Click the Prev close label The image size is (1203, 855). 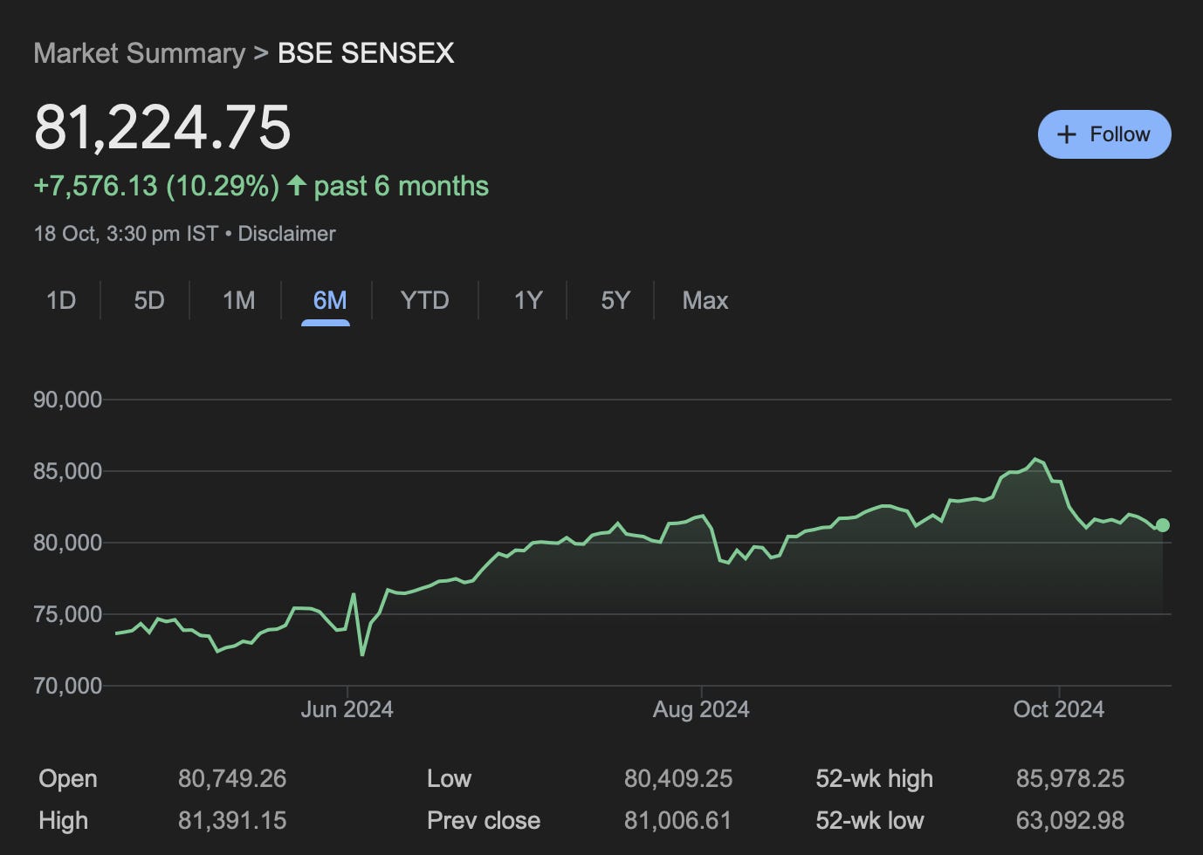click(x=484, y=820)
